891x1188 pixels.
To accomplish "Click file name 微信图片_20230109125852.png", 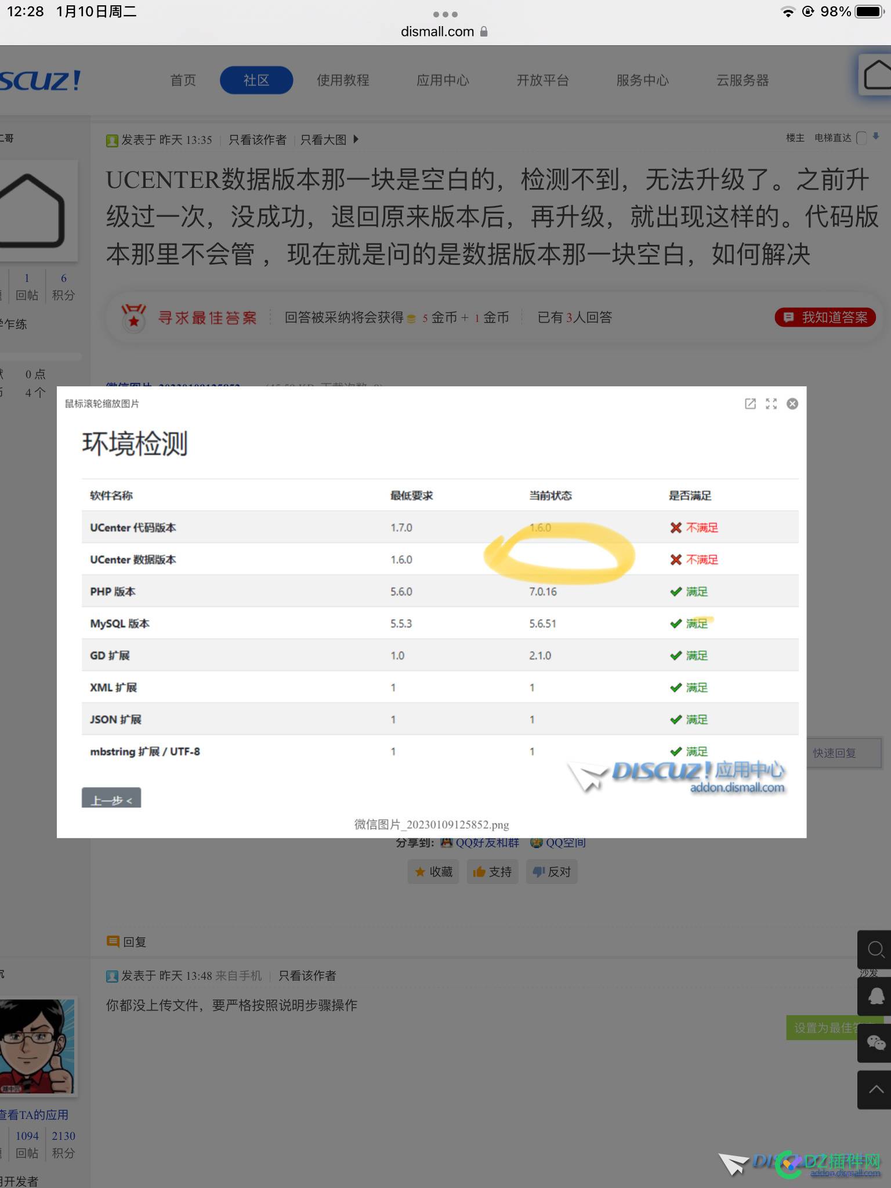I will click(x=432, y=824).
